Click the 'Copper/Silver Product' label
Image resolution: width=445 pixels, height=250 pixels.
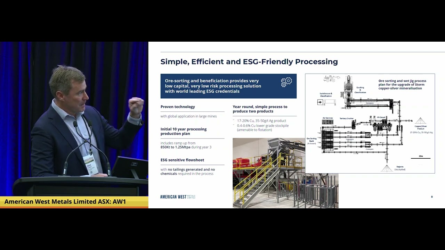tap(421, 127)
